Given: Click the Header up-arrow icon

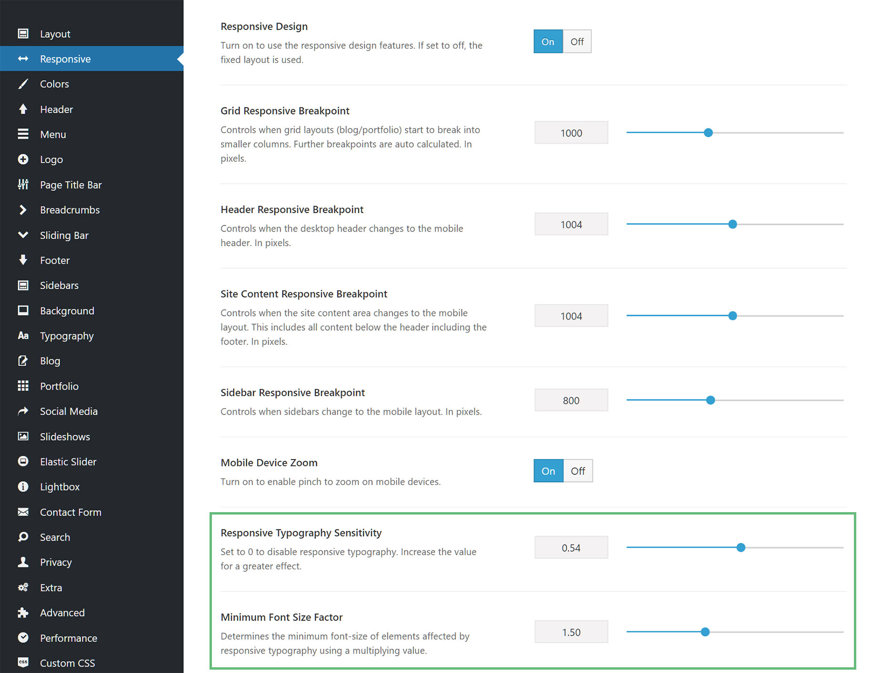Looking at the screenshot, I should click(x=23, y=109).
